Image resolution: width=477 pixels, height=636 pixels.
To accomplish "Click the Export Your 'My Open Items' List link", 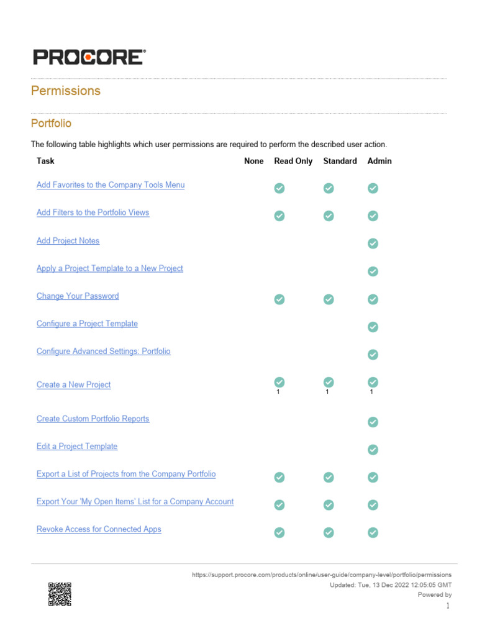I will click(135, 501).
